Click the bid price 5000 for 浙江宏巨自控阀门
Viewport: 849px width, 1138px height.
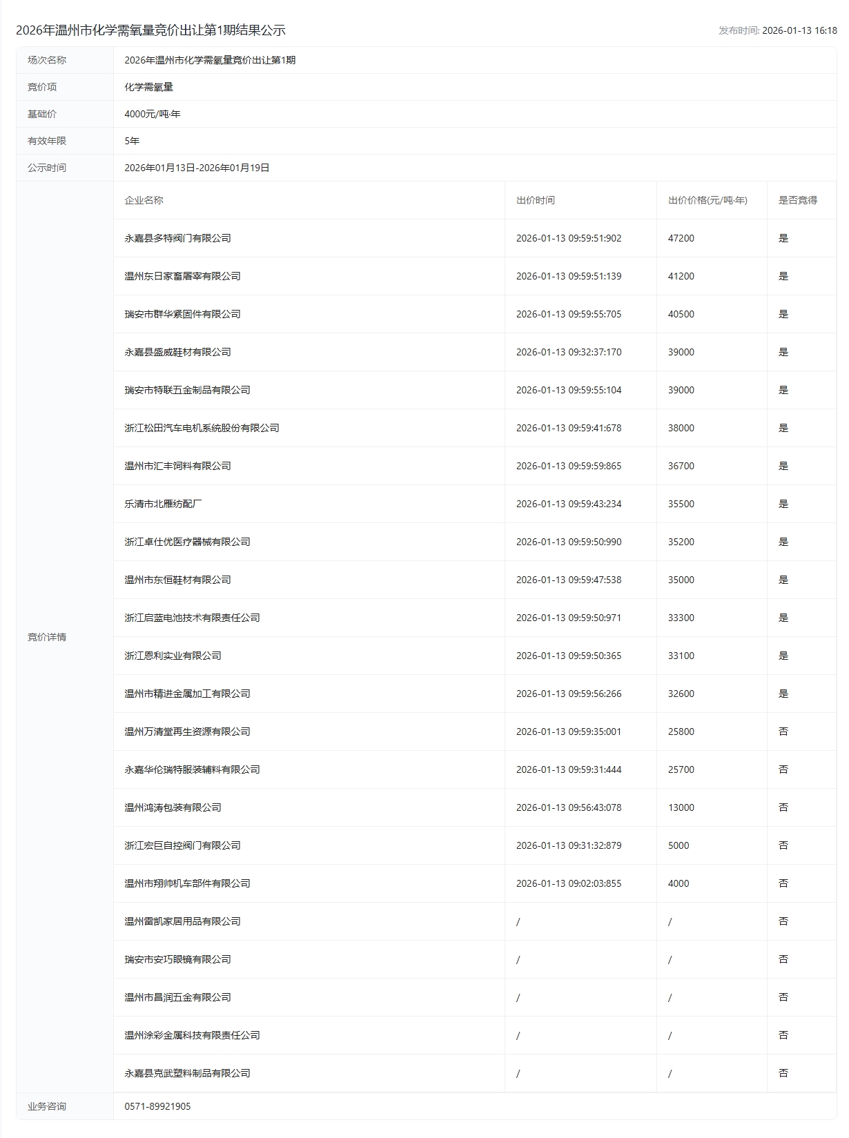(678, 845)
